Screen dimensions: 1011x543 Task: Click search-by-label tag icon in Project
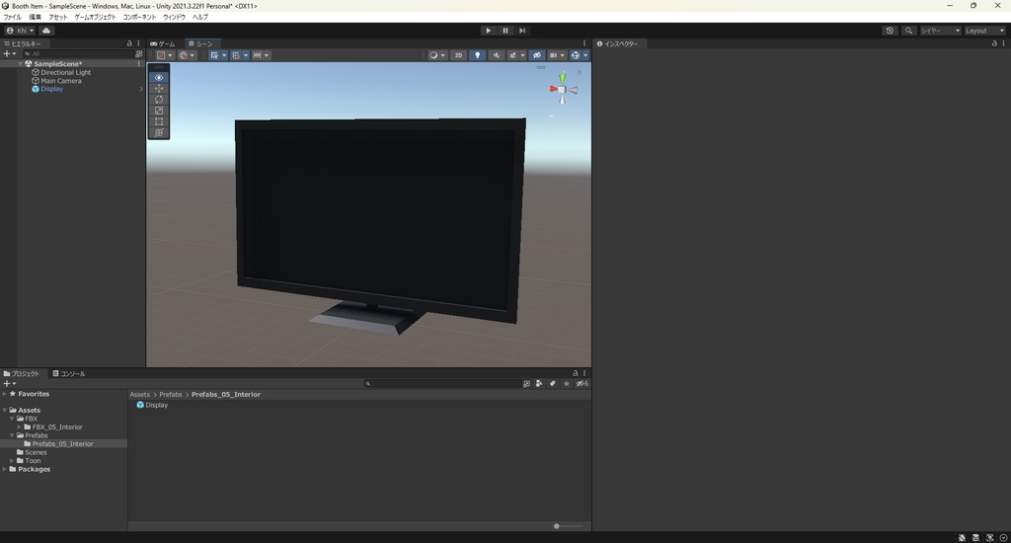coord(553,384)
